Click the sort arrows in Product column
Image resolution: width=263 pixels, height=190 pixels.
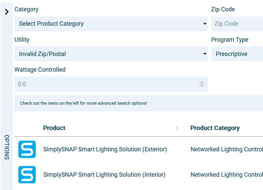click(x=177, y=128)
